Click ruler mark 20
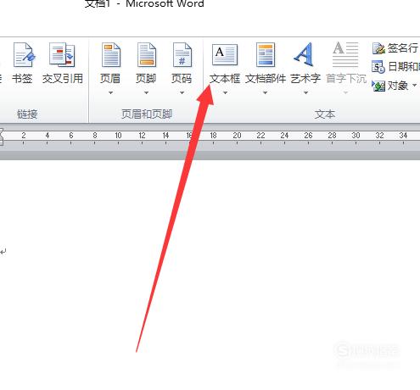This screenshot has width=420, height=390. point(237,136)
